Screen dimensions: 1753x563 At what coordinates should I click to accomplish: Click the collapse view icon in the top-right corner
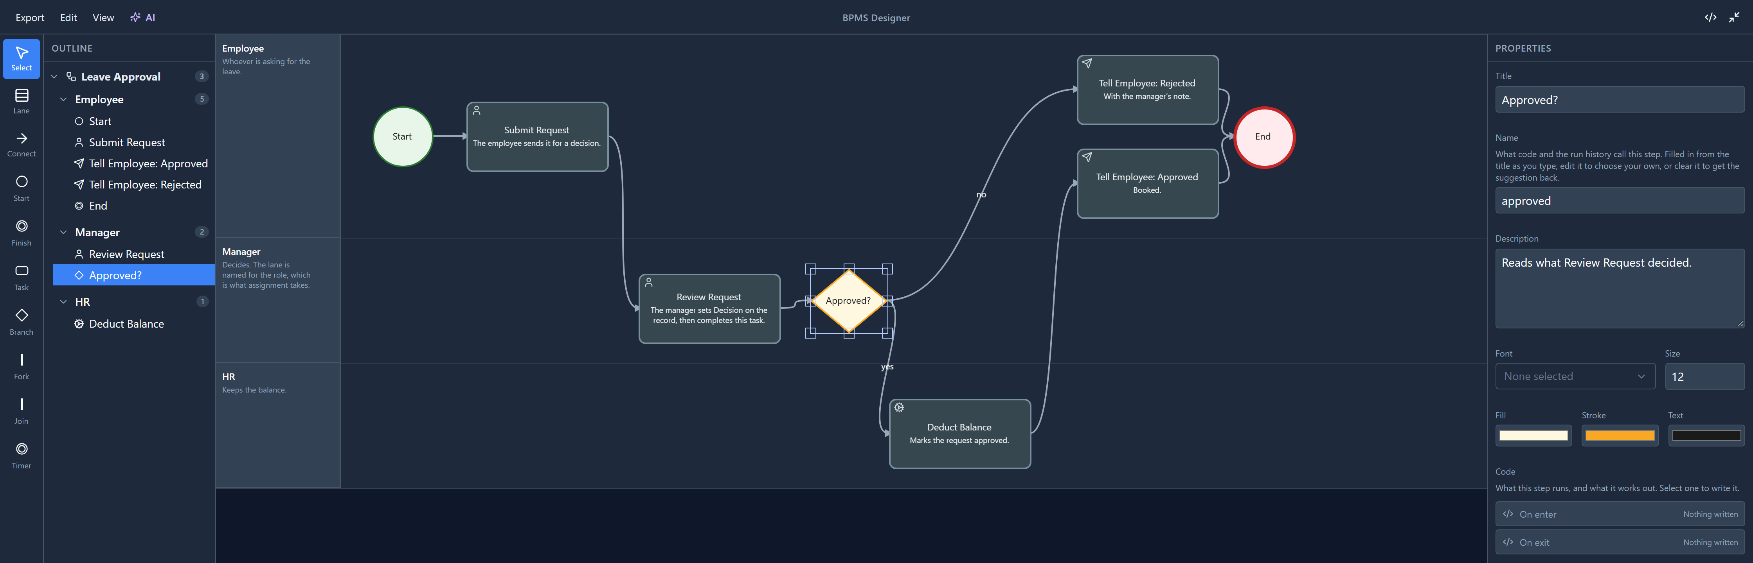point(1734,17)
